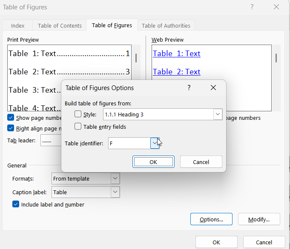This screenshot has width=290, height=249.
Task: Expand the Formats dropdown
Action: (115, 178)
